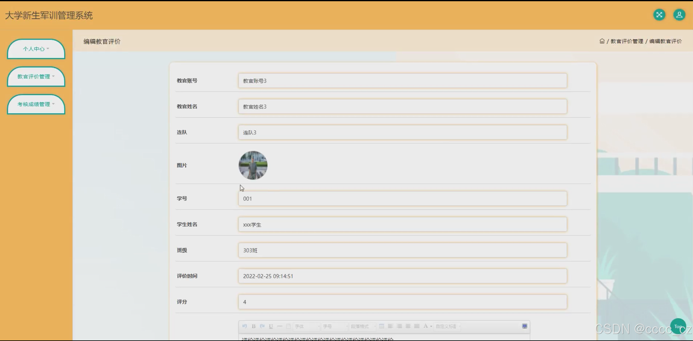Click the editor fullscreen monitor icon
The image size is (693, 341).
coord(525,326)
